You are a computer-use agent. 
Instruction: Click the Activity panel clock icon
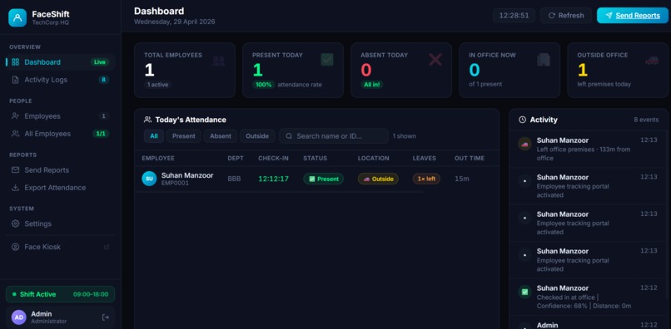tap(522, 120)
